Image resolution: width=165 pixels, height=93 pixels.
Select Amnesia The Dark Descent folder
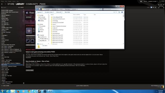pyautogui.click(x=59, y=19)
